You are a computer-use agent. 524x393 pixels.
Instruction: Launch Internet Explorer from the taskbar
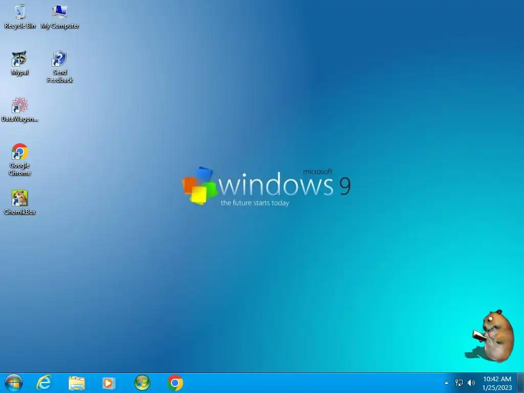click(x=44, y=383)
